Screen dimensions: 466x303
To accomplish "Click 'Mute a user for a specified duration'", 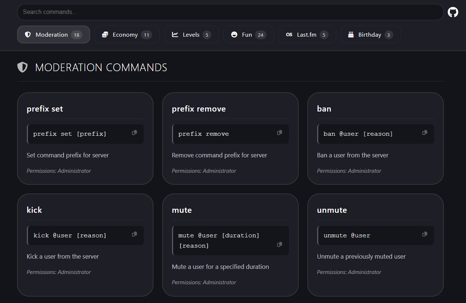I will pos(221,267).
